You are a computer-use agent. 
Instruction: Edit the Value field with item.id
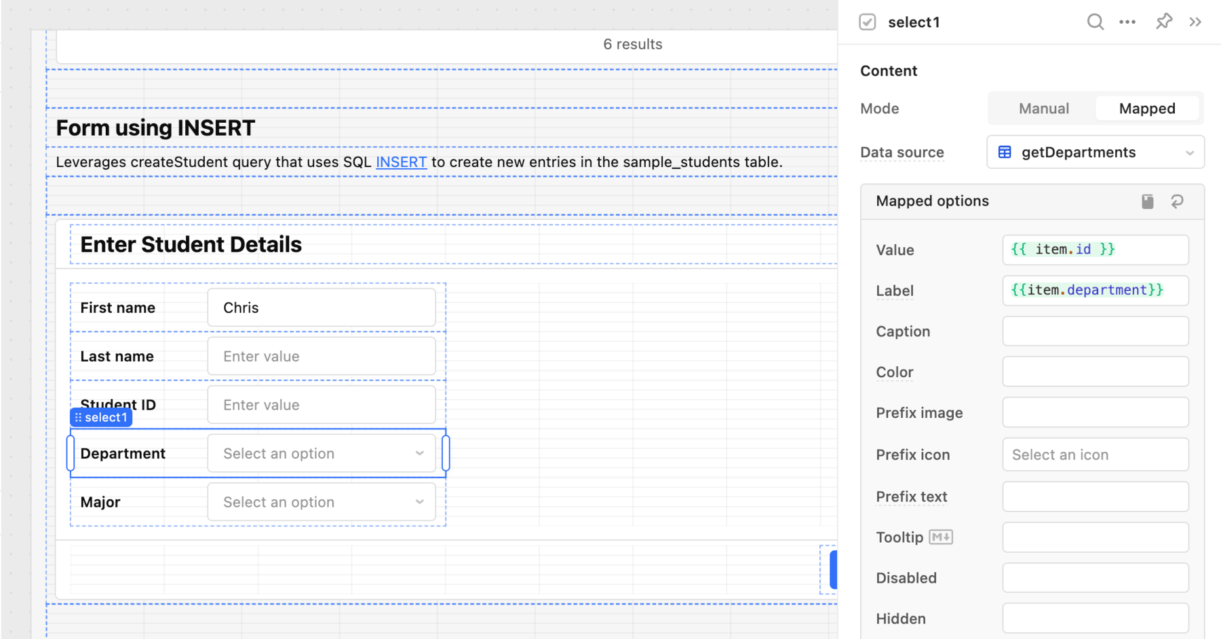1096,250
